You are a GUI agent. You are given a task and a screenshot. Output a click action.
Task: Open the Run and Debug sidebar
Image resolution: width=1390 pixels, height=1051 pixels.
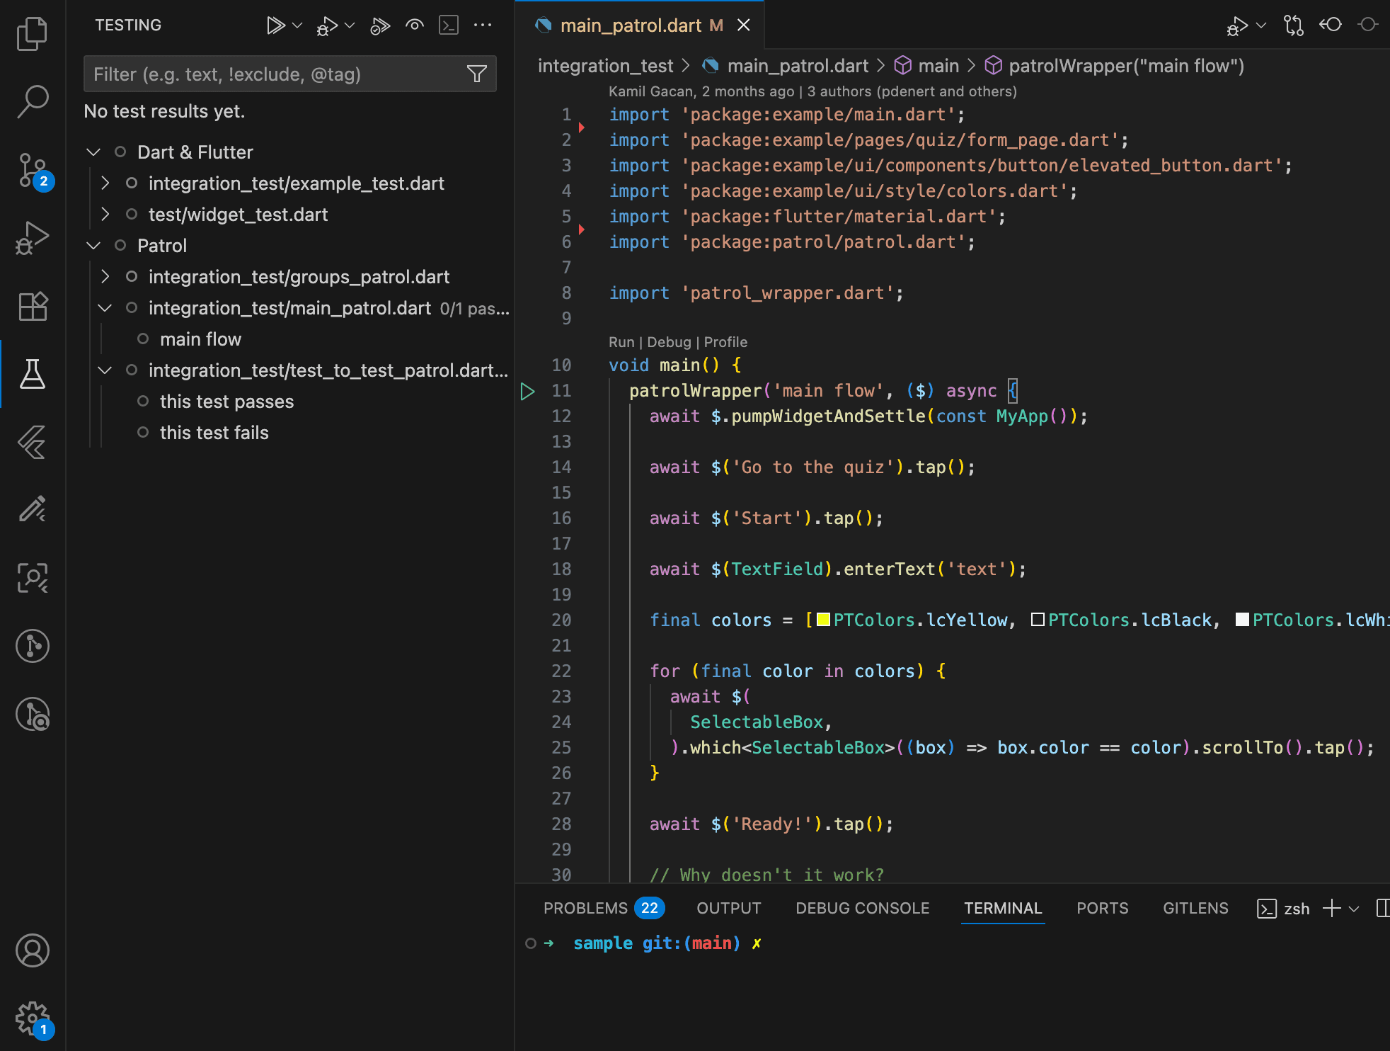(x=33, y=238)
